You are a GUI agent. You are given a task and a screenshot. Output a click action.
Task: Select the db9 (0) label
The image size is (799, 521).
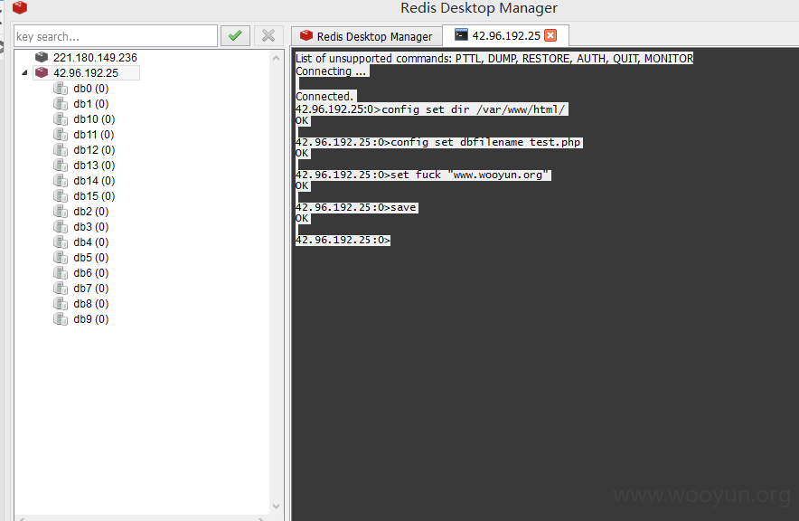[90, 318]
